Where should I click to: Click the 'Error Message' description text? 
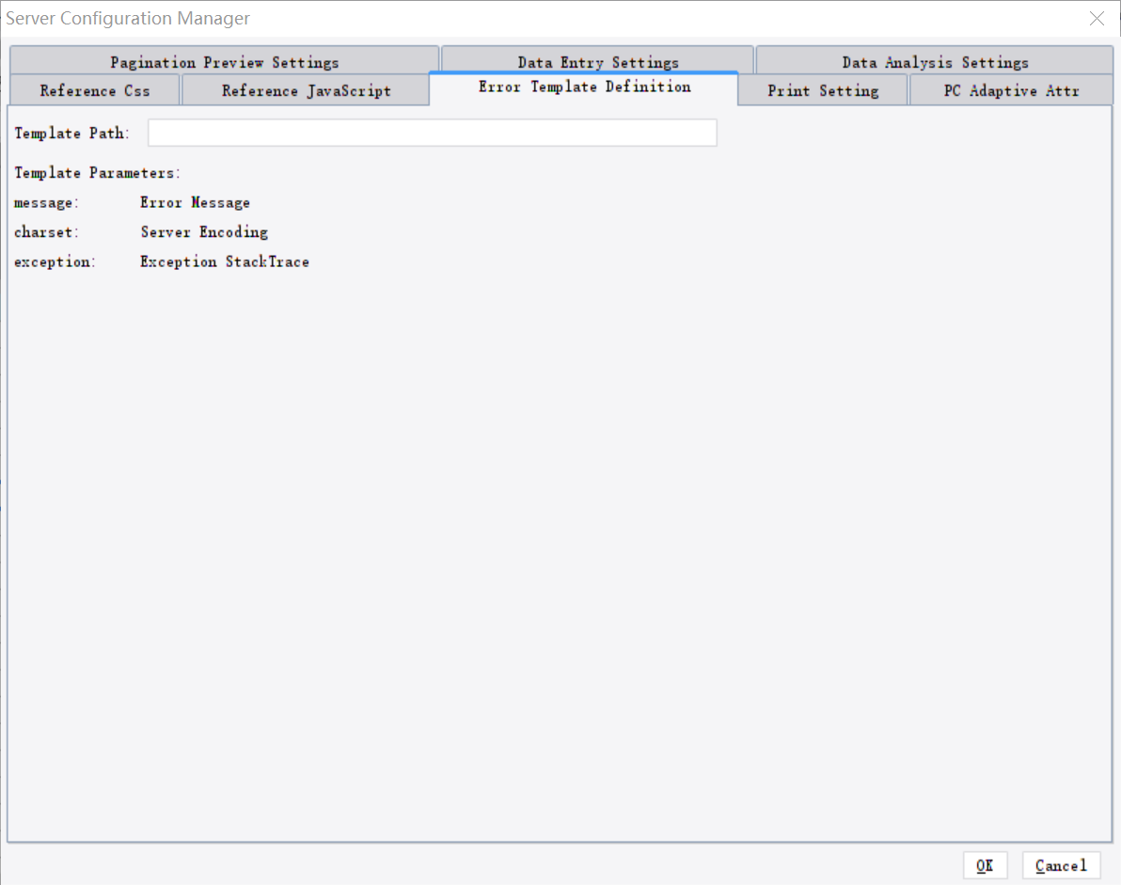click(x=196, y=203)
